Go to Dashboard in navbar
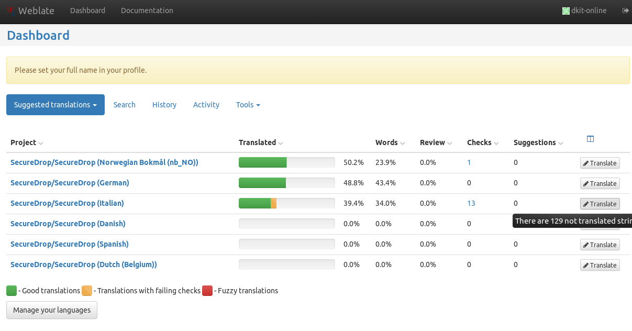The height and width of the screenshot is (331, 632). point(87,10)
